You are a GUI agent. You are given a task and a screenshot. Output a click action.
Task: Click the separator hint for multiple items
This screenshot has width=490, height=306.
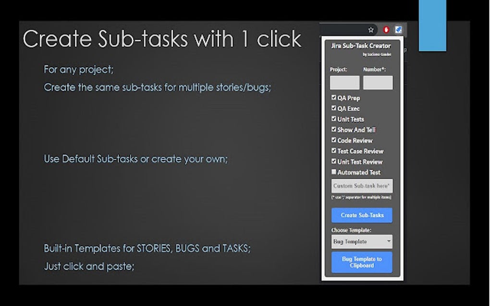(x=361, y=197)
